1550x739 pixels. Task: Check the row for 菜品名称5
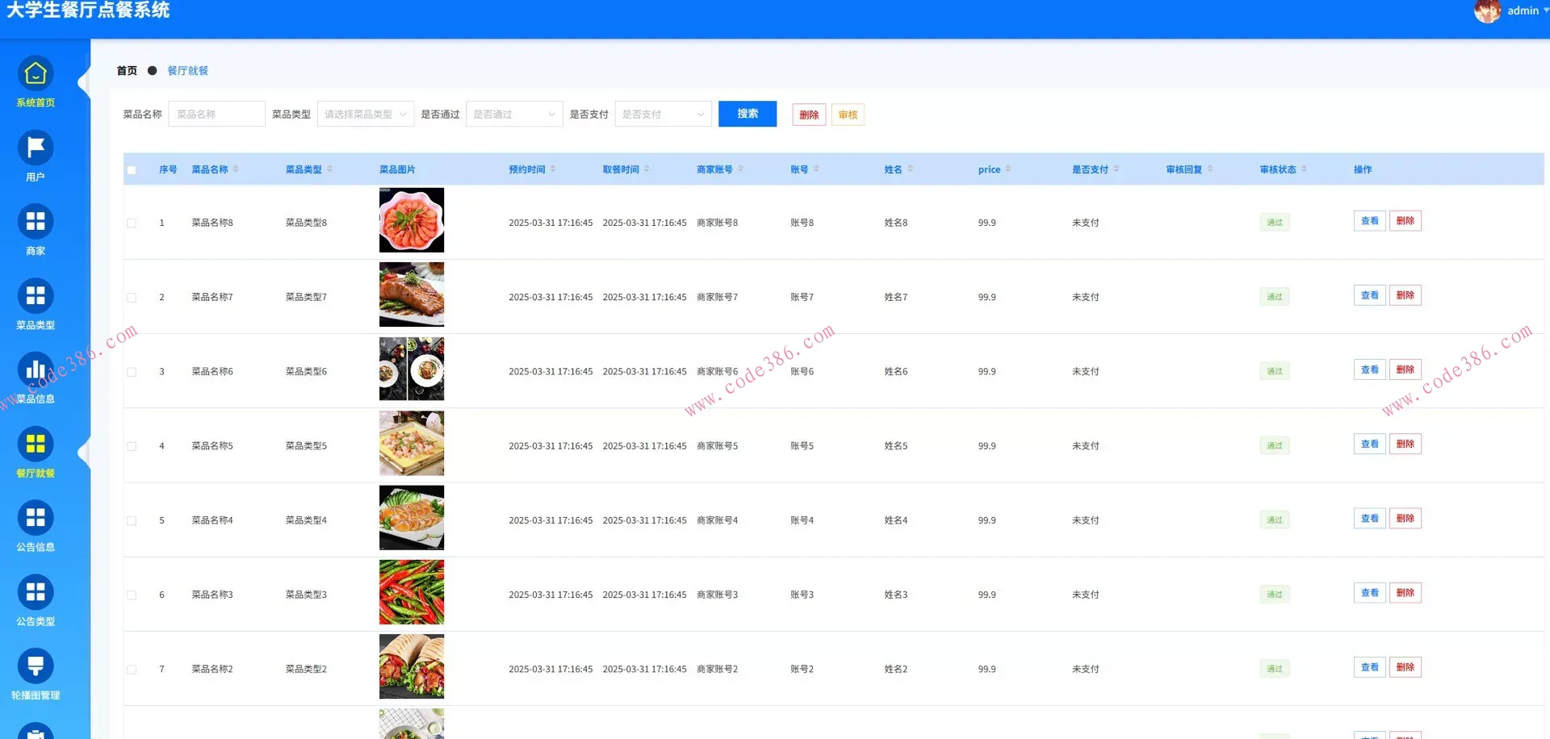(132, 446)
